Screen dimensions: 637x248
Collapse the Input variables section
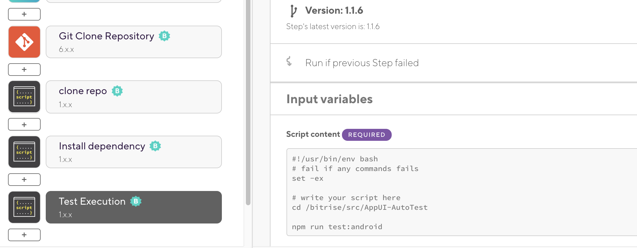tap(329, 99)
